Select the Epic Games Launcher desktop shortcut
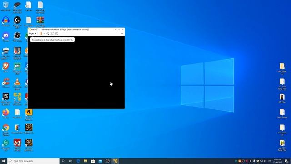Screen dimensions: 291x164 point(6,99)
